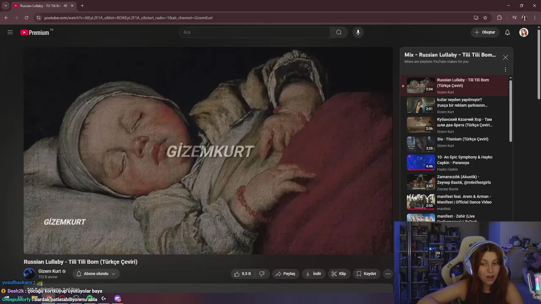
Task: Share video with Paylaş button
Action: (285, 274)
